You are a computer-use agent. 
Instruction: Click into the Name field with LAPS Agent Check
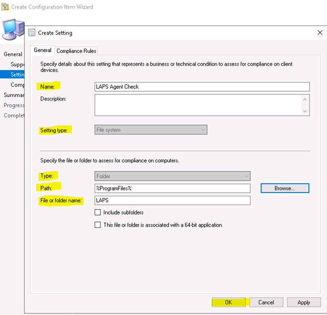pyautogui.click(x=202, y=87)
